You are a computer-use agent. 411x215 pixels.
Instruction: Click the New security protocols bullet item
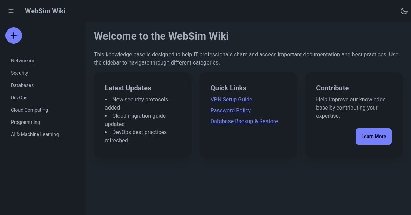[x=136, y=103]
